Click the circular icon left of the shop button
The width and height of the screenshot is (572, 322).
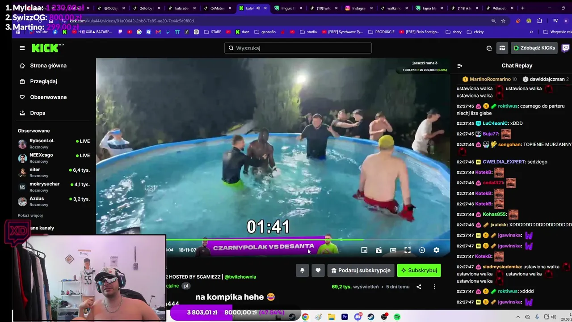coord(489,48)
